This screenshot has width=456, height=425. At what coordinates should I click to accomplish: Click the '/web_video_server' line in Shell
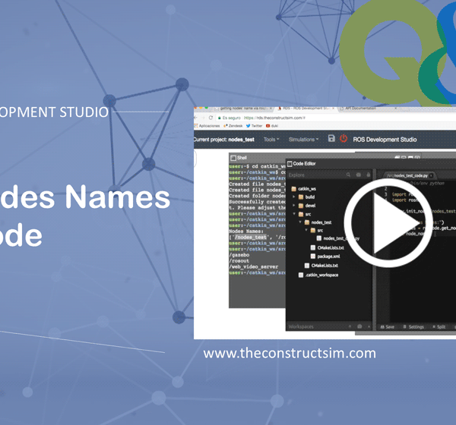click(x=254, y=266)
